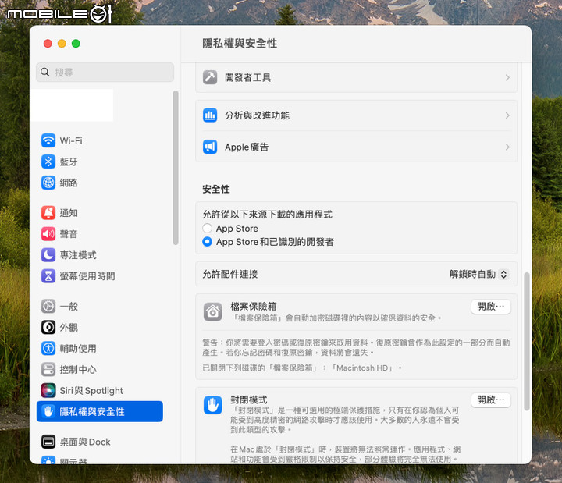Screen dimensions: 562x483
Task: Select 螢幕使用時間 label in sidebar
Action: pyautogui.click(x=87, y=276)
